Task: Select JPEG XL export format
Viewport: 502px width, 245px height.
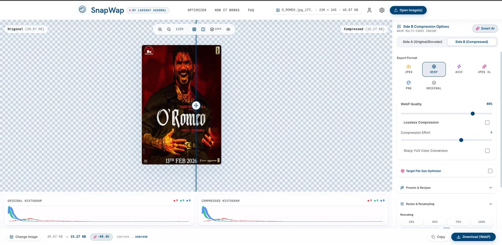Action: click(x=484, y=69)
